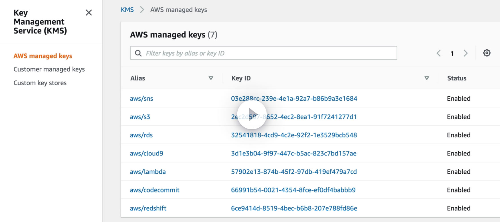Click the search magnifier icon
Viewport: 500px width, 222px height.
pos(138,53)
